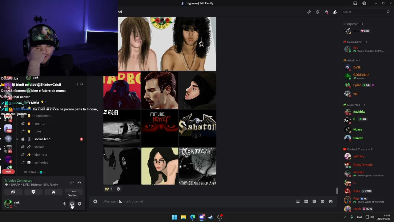Toggle notification mute bell in header

318,12
